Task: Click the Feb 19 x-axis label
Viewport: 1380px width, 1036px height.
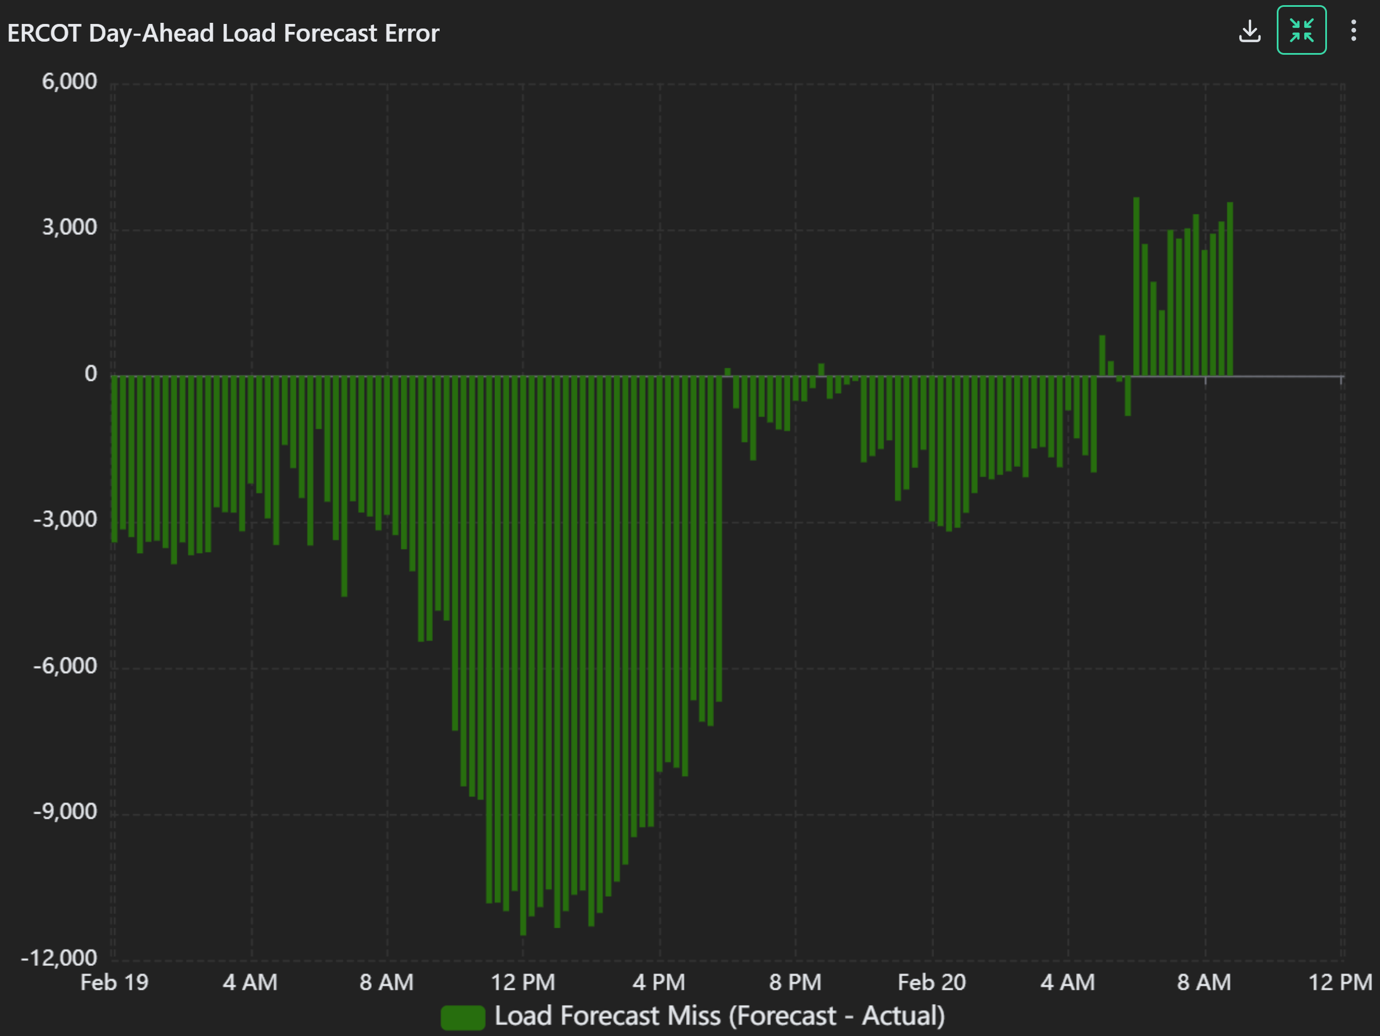Action: 114,982
